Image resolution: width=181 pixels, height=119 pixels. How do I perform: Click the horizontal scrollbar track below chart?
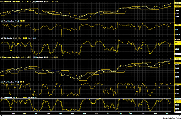(90, 116)
